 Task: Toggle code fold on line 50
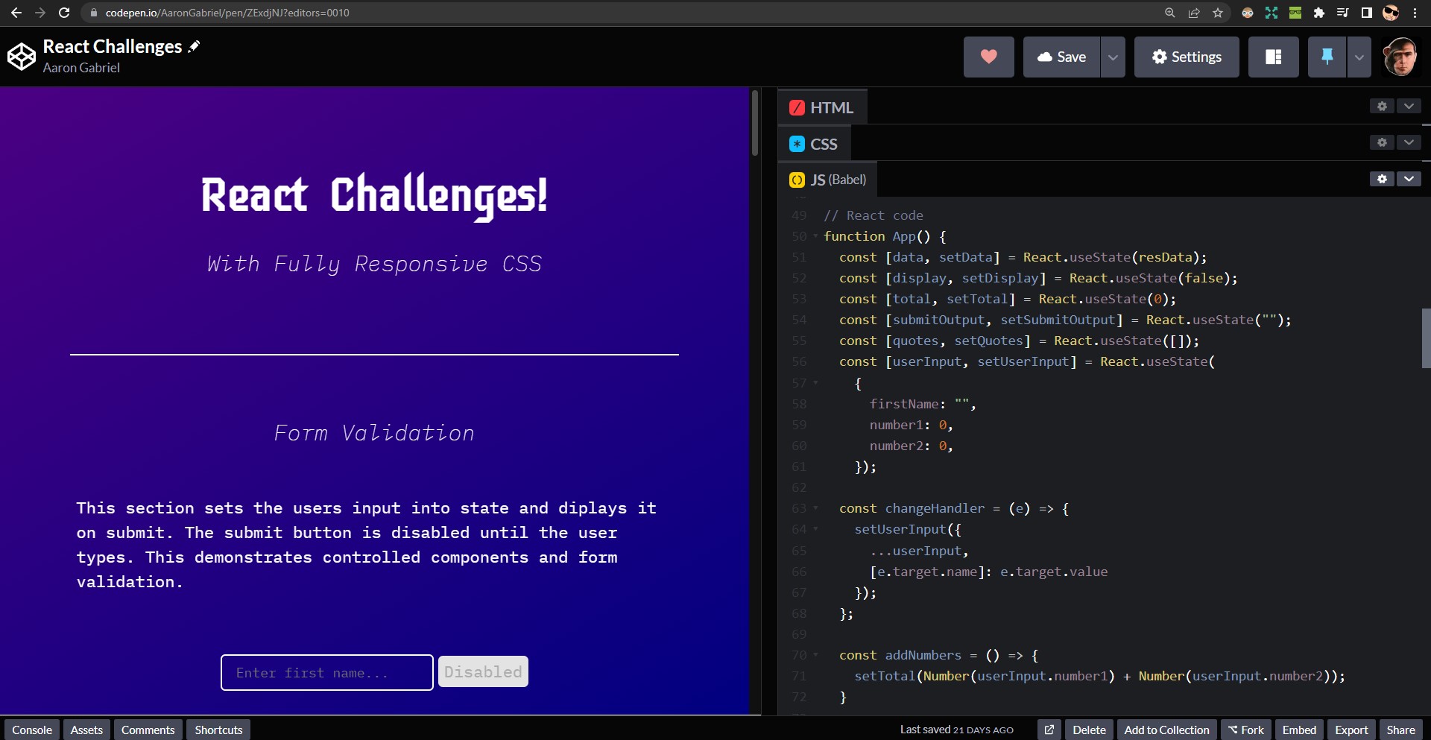(x=815, y=236)
